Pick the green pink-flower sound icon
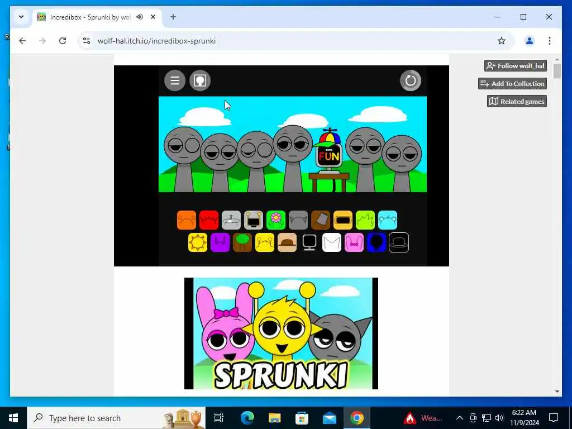The width and height of the screenshot is (572, 429). click(x=276, y=220)
